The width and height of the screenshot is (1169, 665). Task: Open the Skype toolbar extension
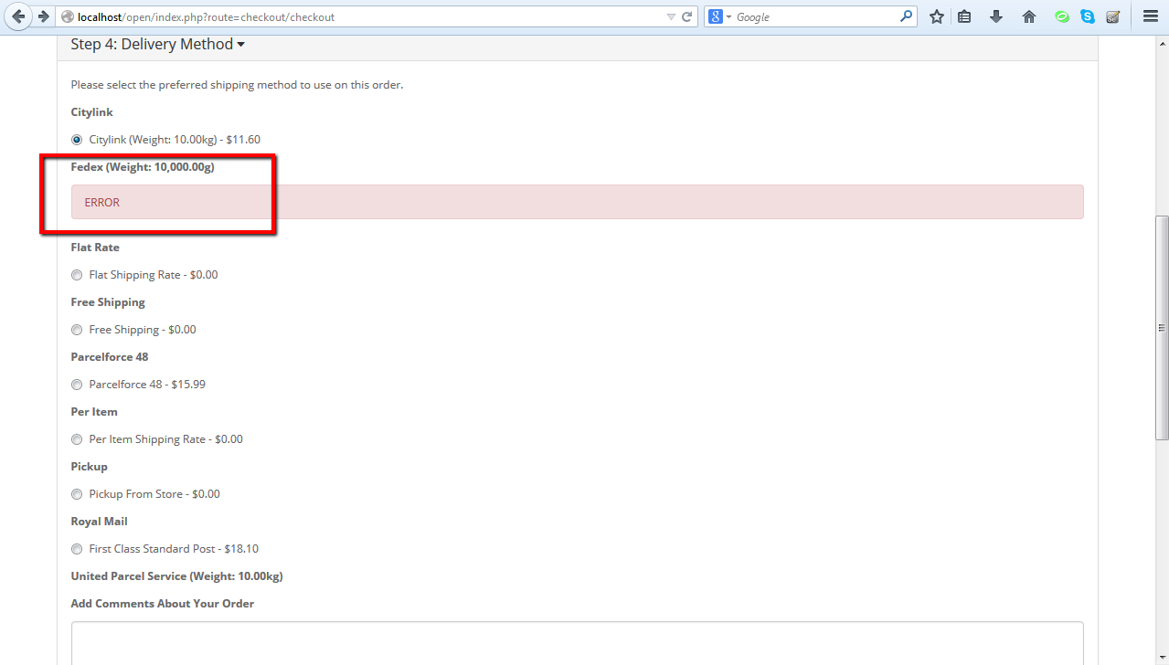pos(1088,16)
